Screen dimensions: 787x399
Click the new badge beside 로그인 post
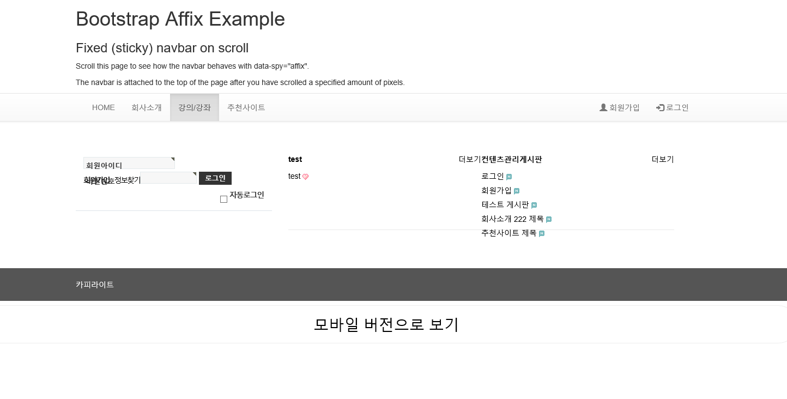click(x=509, y=177)
